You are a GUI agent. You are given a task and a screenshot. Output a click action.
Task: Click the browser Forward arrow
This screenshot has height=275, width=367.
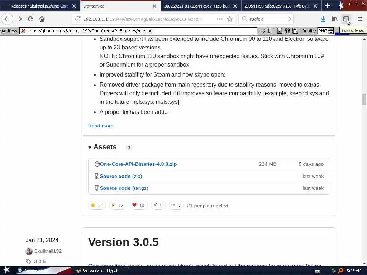(x=19, y=19)
